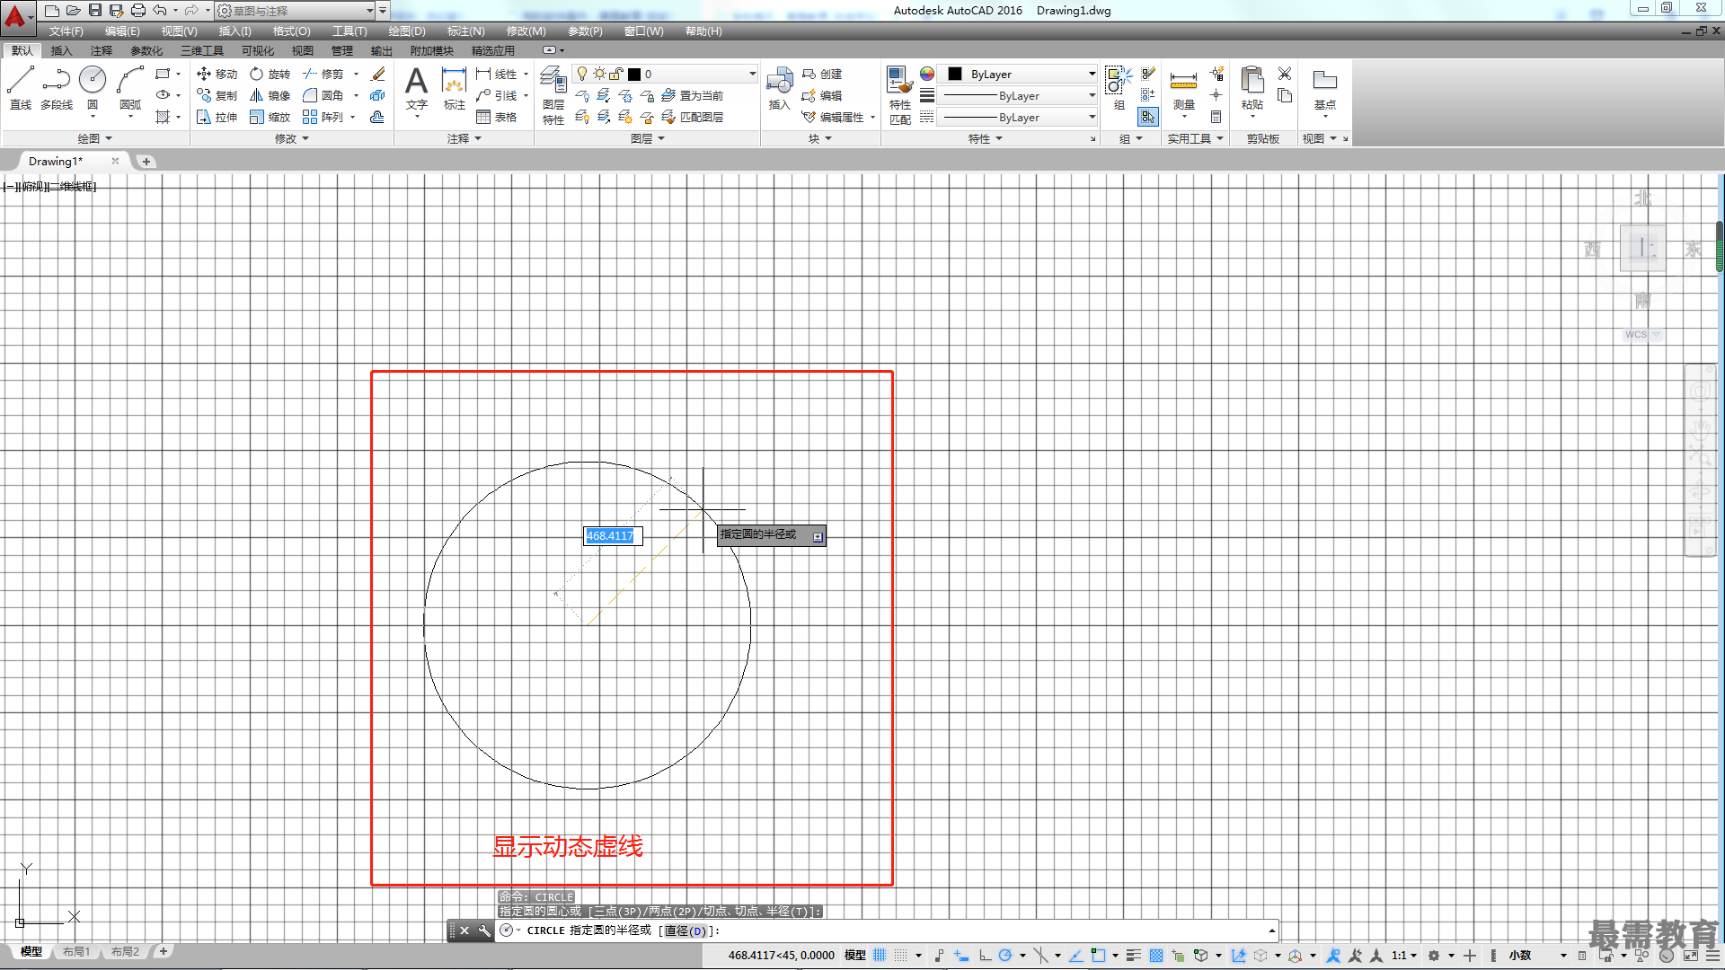Click the new drawing tab plus button
Viewport: 1725px width, 970px height.
pyautogui.click(x=146, y=162)
